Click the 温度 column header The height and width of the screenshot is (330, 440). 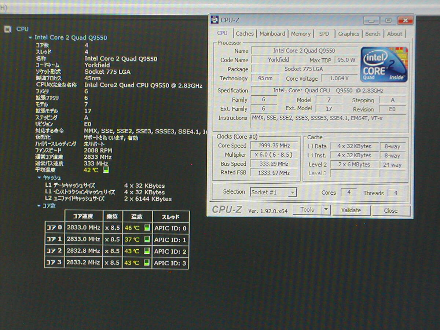click(137, 217)
